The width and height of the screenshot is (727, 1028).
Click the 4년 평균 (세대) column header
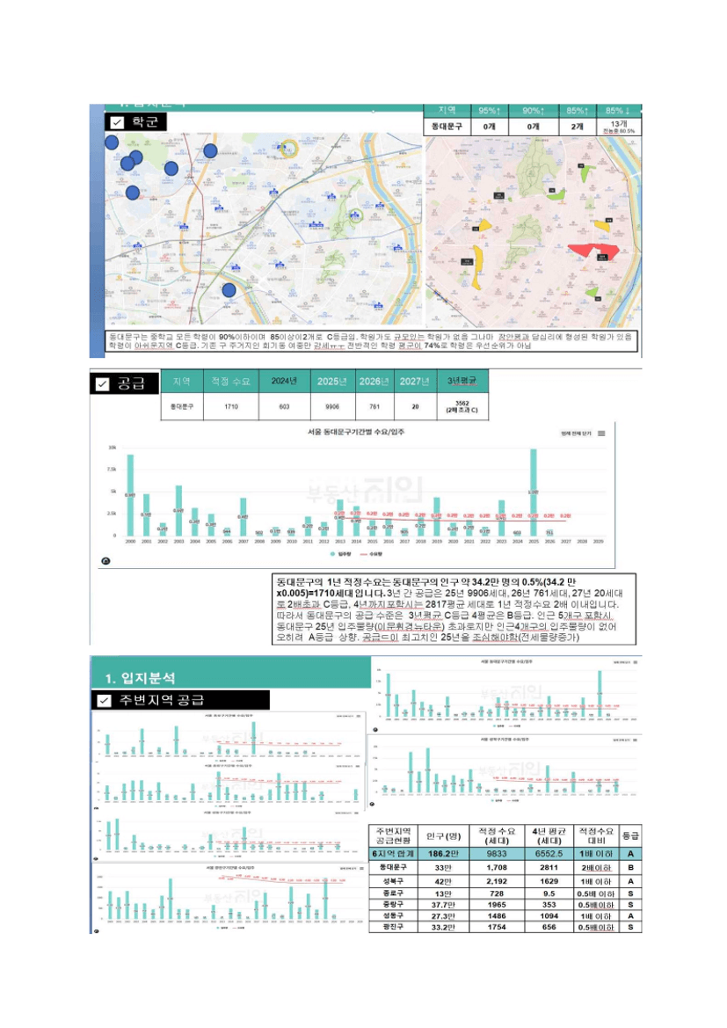(x=549, y=836)
